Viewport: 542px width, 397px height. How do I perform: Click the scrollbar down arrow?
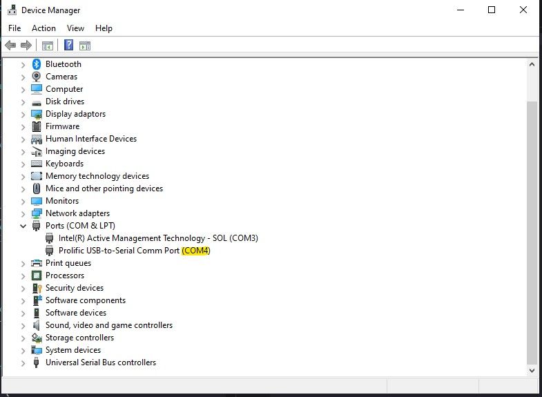[532, 370]
